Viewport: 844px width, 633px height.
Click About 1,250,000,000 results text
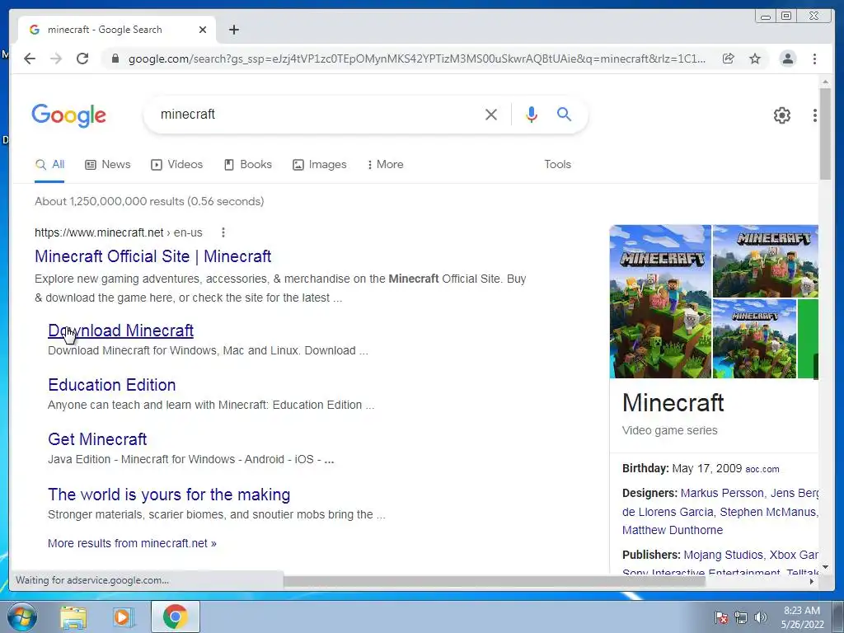click(149, 201)
